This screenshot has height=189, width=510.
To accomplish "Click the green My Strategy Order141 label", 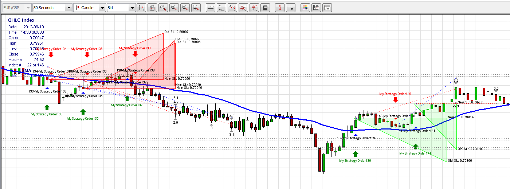I will (415, 153).
